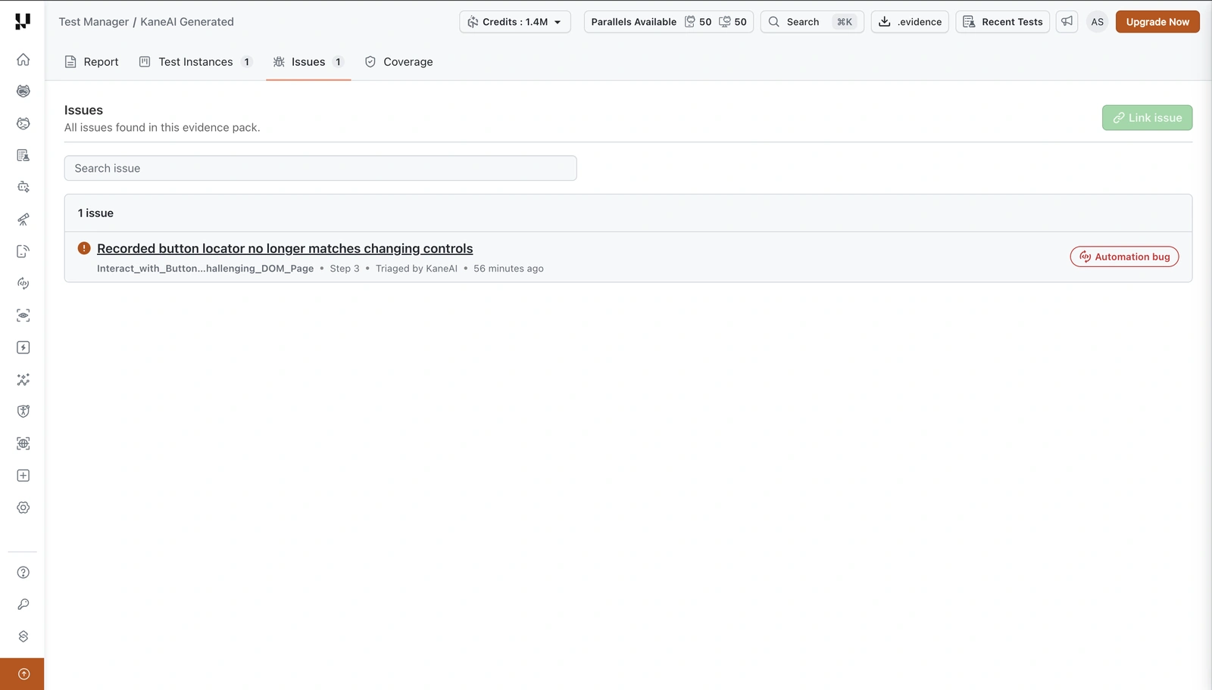Open the plus square sidebar icon
Screen dimensions: 1212x690
pos(23,476)
